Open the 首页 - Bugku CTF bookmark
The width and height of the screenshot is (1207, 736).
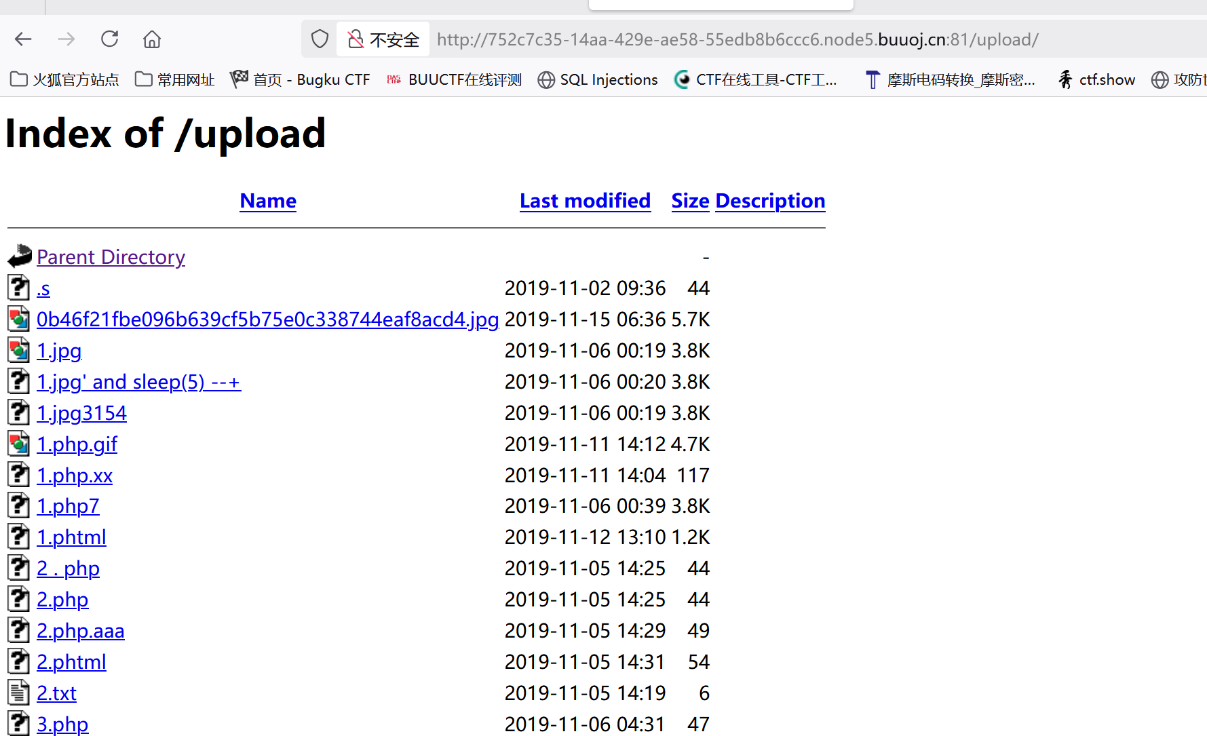coord(300,80)
